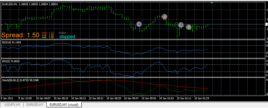Click the chart shift triangle marker at top
The image size is (268, 108).
click(x=212, y=3)
